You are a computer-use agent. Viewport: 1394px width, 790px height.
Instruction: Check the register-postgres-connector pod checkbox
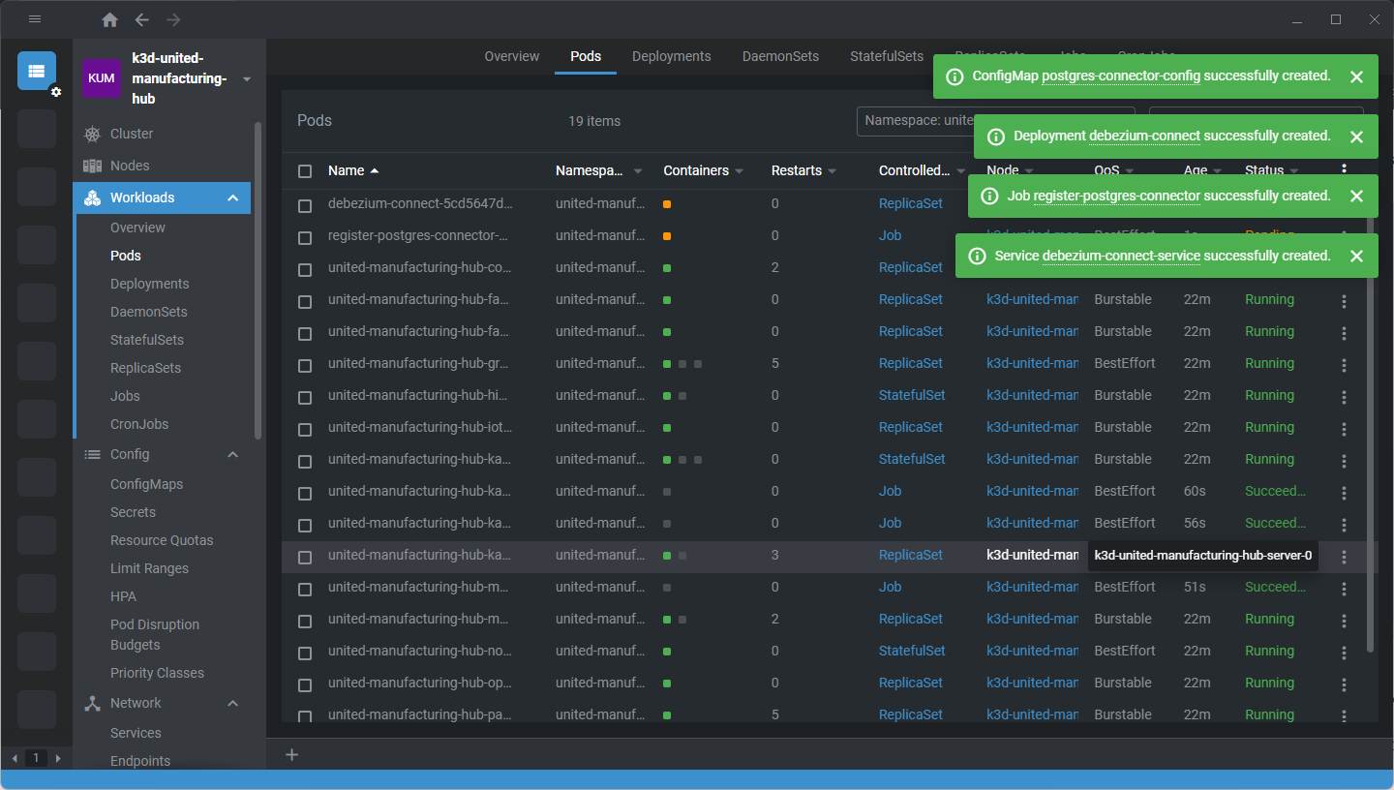[305, 237]
